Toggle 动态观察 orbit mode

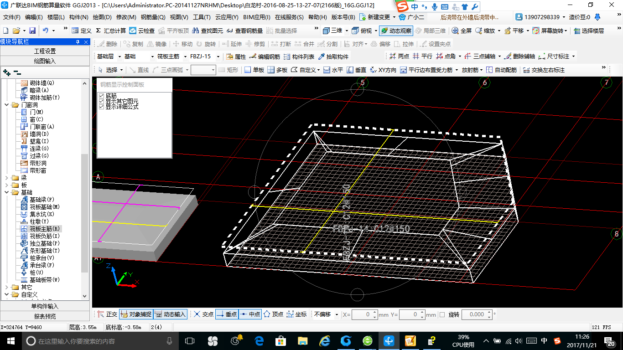(x=396, y=31)
